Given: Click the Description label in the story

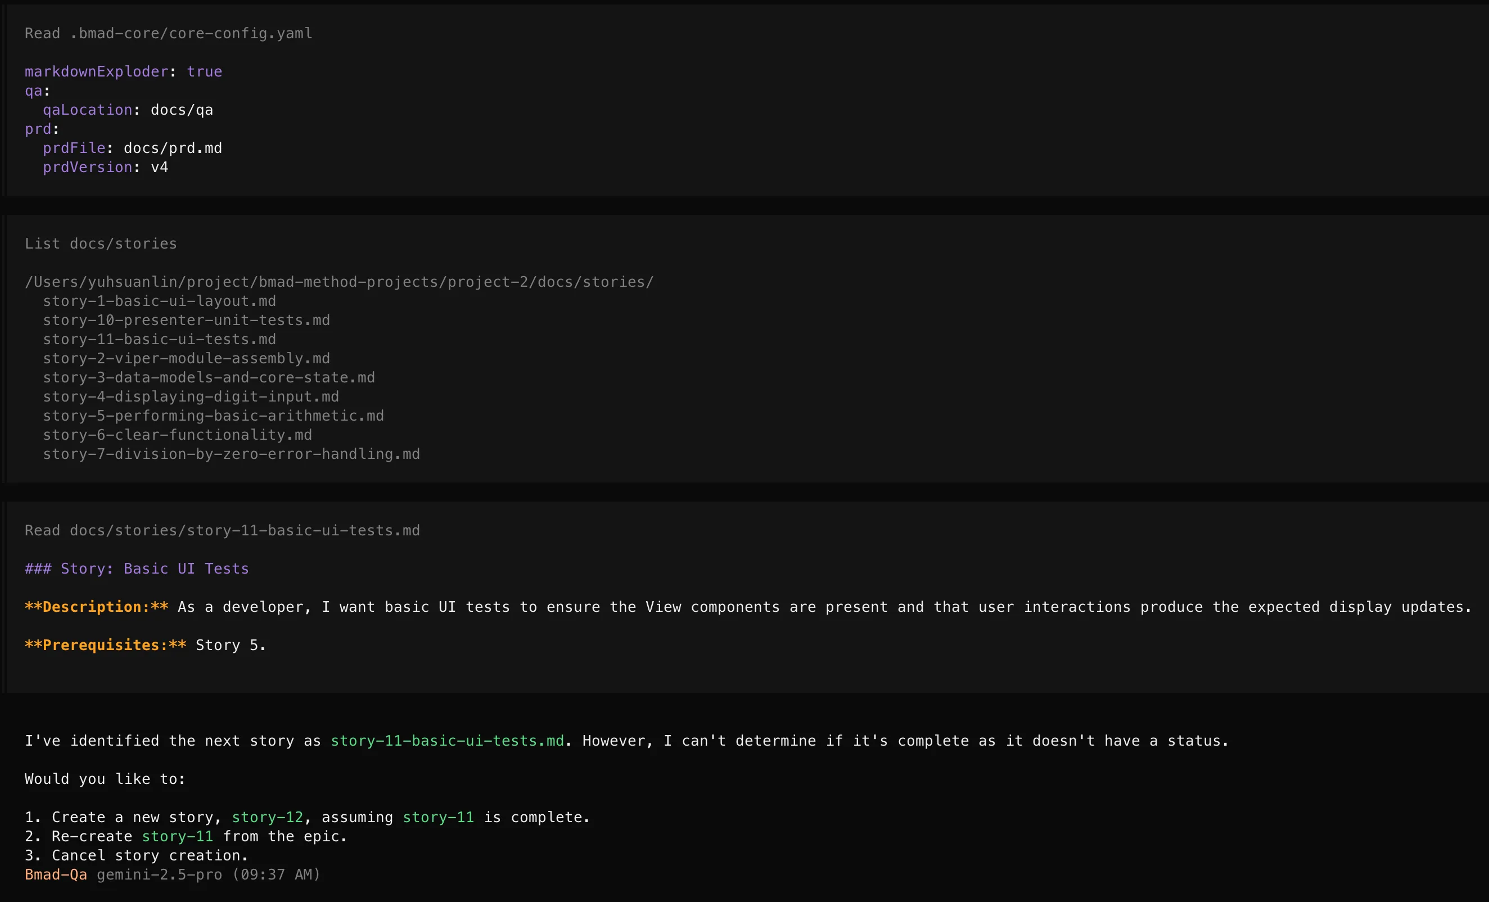Looking at the screenshot, I should click(x=96, y=607).
